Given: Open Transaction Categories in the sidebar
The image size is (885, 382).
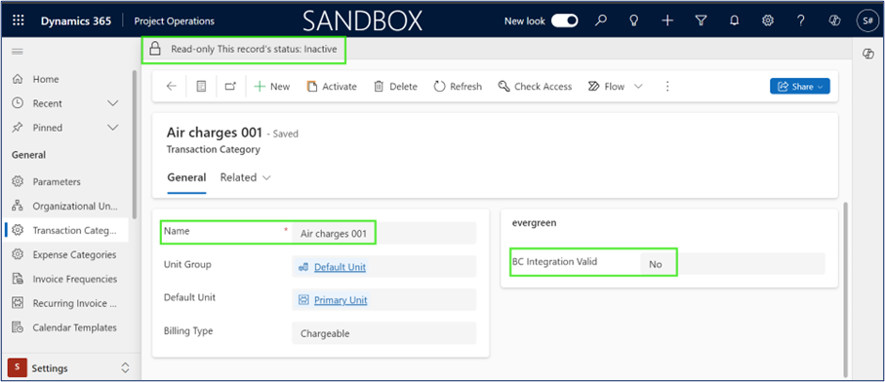Looking at the screenshot, I should coord(66,230).
